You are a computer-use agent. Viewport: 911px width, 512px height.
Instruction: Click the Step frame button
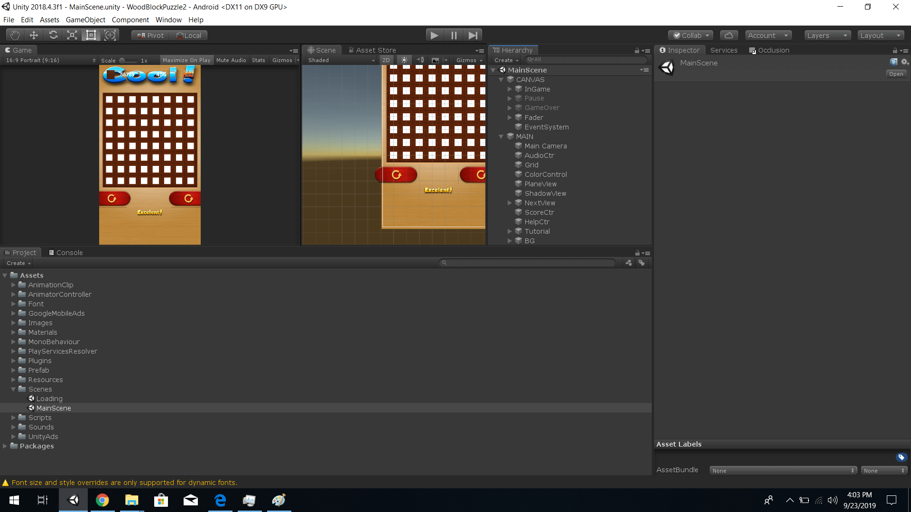click(473, 35)
